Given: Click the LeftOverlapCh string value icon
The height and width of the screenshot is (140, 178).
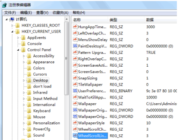Looking at the screenshot, I should coord(75,33).
